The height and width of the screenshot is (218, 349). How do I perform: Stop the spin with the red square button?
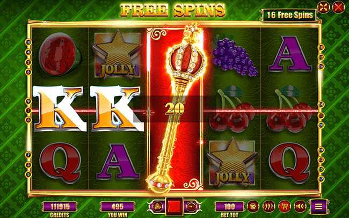pyautogui.click(x=174, y=206)
